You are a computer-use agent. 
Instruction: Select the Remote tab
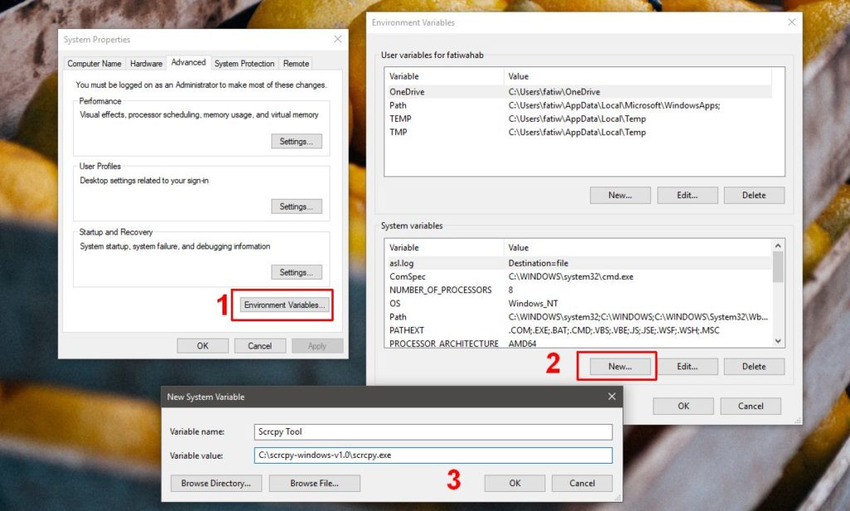pos(296,62)
